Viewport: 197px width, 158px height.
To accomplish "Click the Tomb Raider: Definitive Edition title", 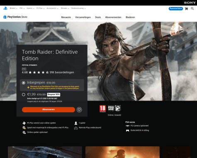I will [50, 55].
